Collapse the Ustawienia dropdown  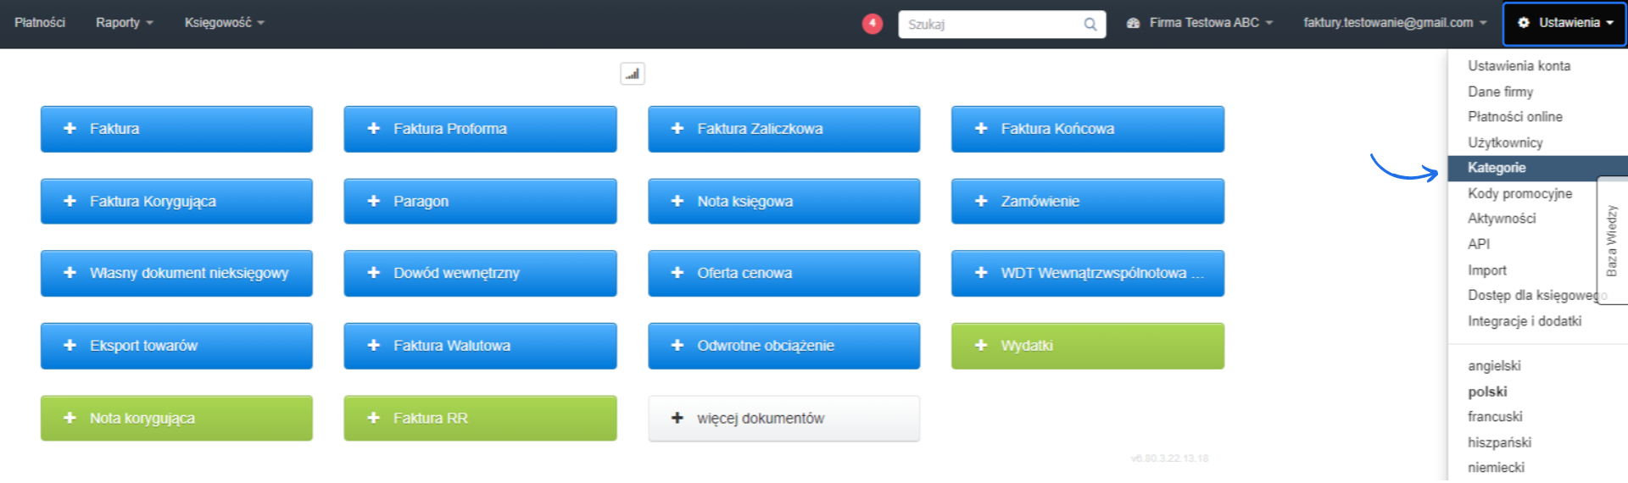[x=1565, y=23]
